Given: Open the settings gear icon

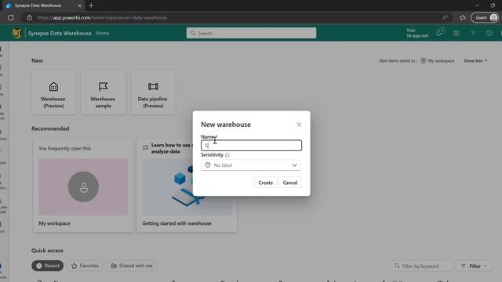Looking at the screenshot, I should (x=457, y=33).
